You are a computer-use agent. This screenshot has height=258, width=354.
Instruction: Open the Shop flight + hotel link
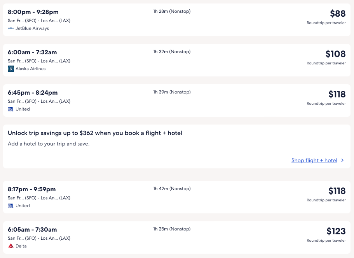point(314,160)
